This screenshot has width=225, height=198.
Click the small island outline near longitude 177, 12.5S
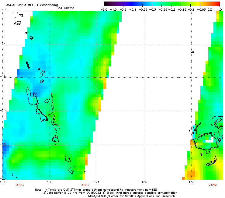[x=192, y=52]
